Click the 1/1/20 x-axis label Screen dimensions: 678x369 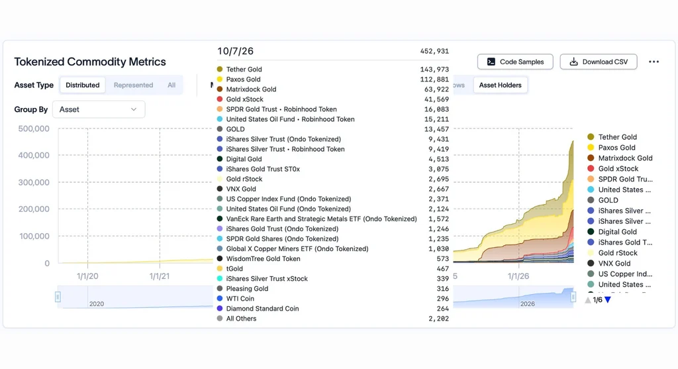pos(87,276)
